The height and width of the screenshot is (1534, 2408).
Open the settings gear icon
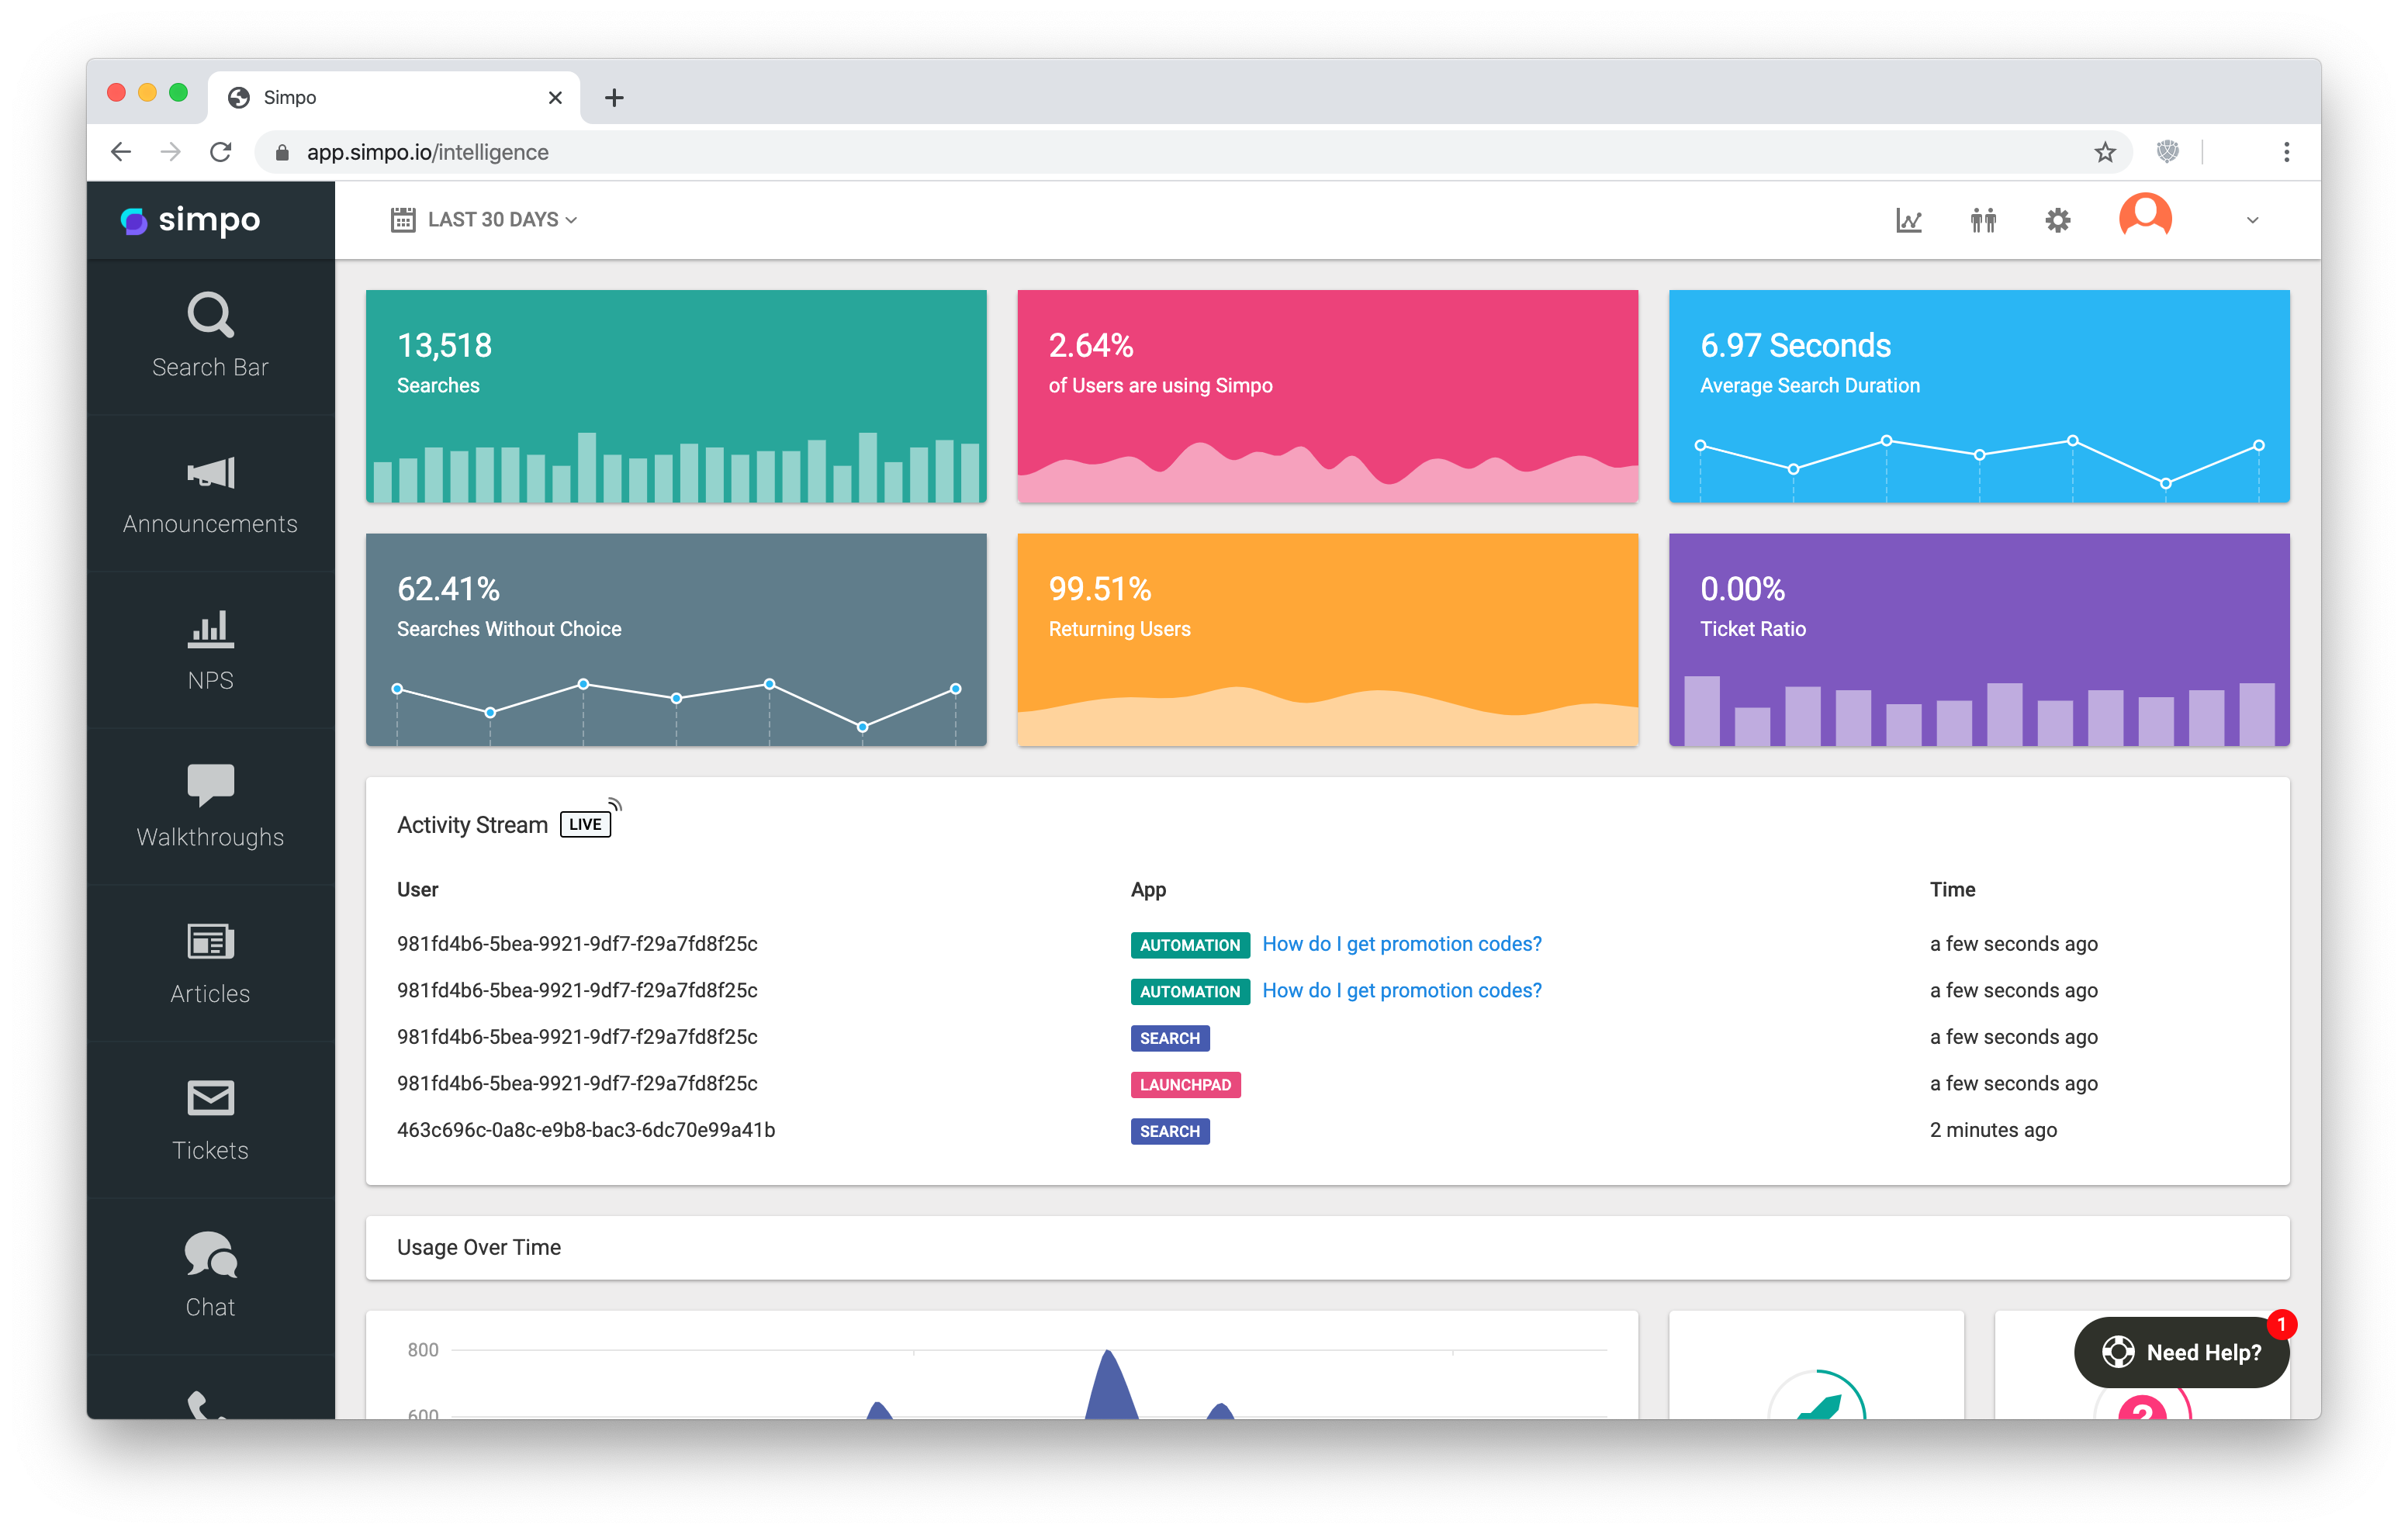point(2057,220)
